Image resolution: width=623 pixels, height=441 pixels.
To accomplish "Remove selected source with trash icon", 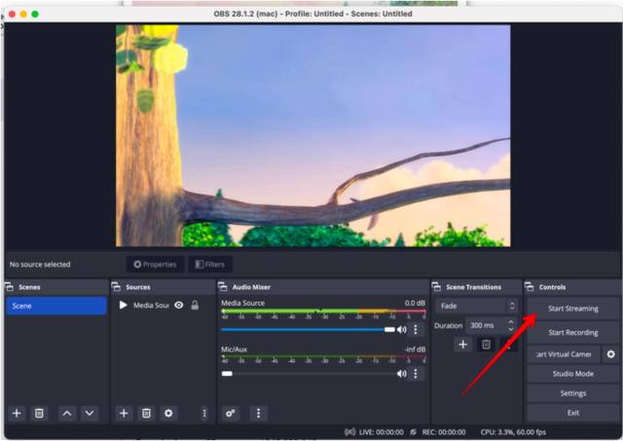I will (146, 413).
